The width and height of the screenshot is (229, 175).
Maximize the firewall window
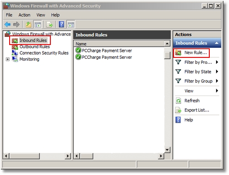coord(211,6)
